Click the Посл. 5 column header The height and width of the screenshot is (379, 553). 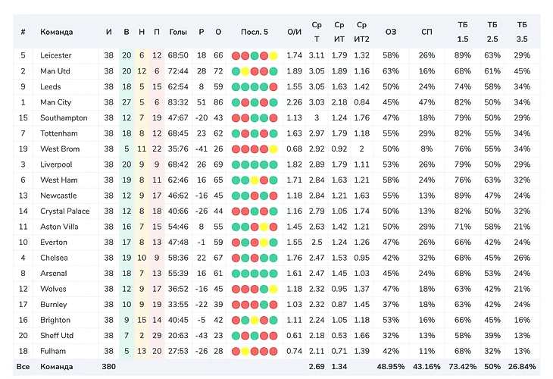(255, 32)
